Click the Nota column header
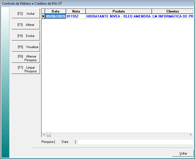The image size is (195, 159). [x=76, y=11]
